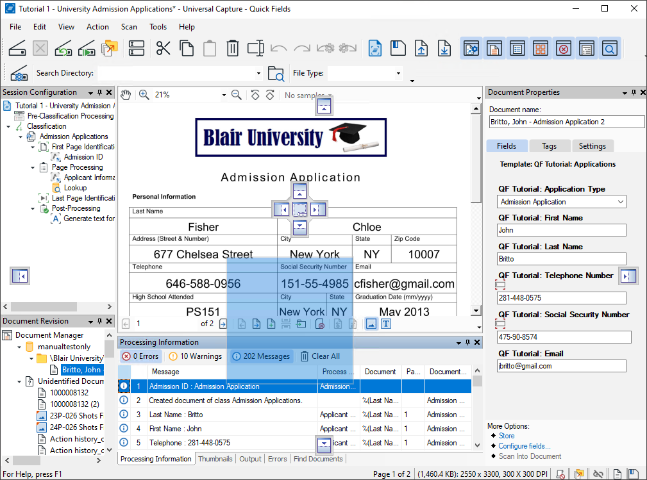
Task: Click the Cut scissors toolbar icon
Action: [x=164, y=48]
